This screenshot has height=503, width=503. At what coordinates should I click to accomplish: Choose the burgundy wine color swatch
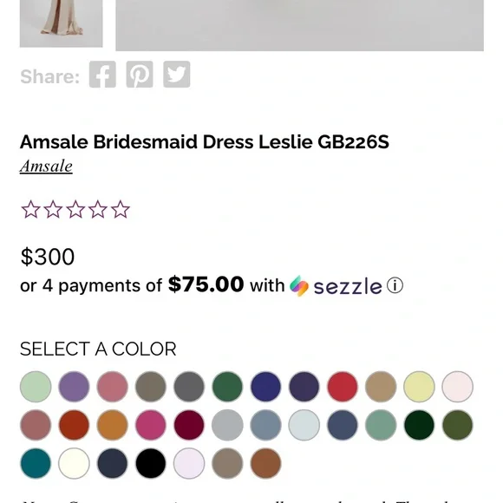[x=189, y=425]
